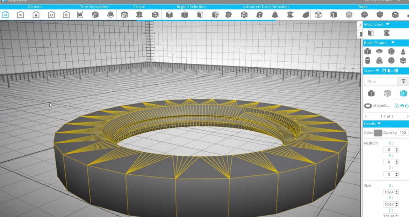Switch to solid view mode cube
This screenshot has height=217, width=409.
coord(371,93)
